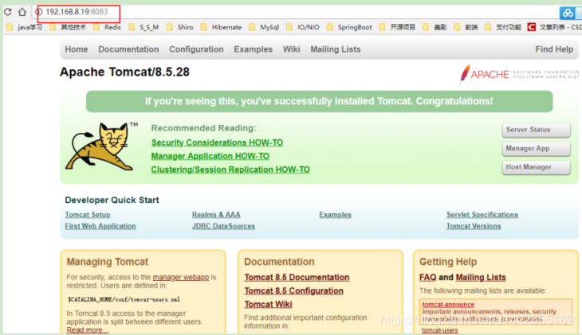Click the Developer Quick Start heading
Viewport: 582px width, 335px height.
[112, 200]
